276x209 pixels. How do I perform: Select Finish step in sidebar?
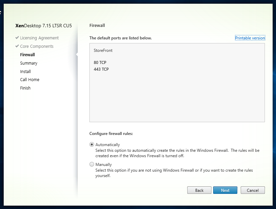point(25,88)
